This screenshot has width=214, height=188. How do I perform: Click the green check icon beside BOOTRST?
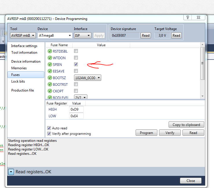tap(50, 84)
